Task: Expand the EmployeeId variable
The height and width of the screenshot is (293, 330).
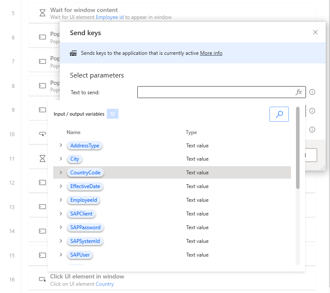Action: click(x=61, y=200)
